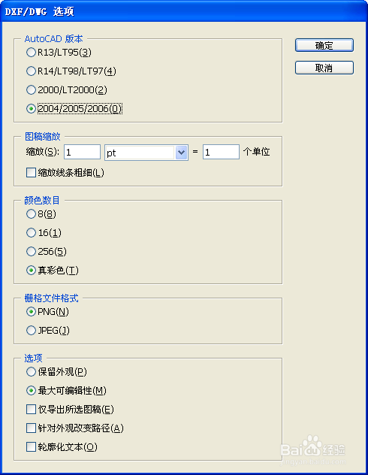Image resolution: width=368 pixels, height=475 pixels.
Task: Click the 取消 cancel button
Action: (x=324, y=68)
